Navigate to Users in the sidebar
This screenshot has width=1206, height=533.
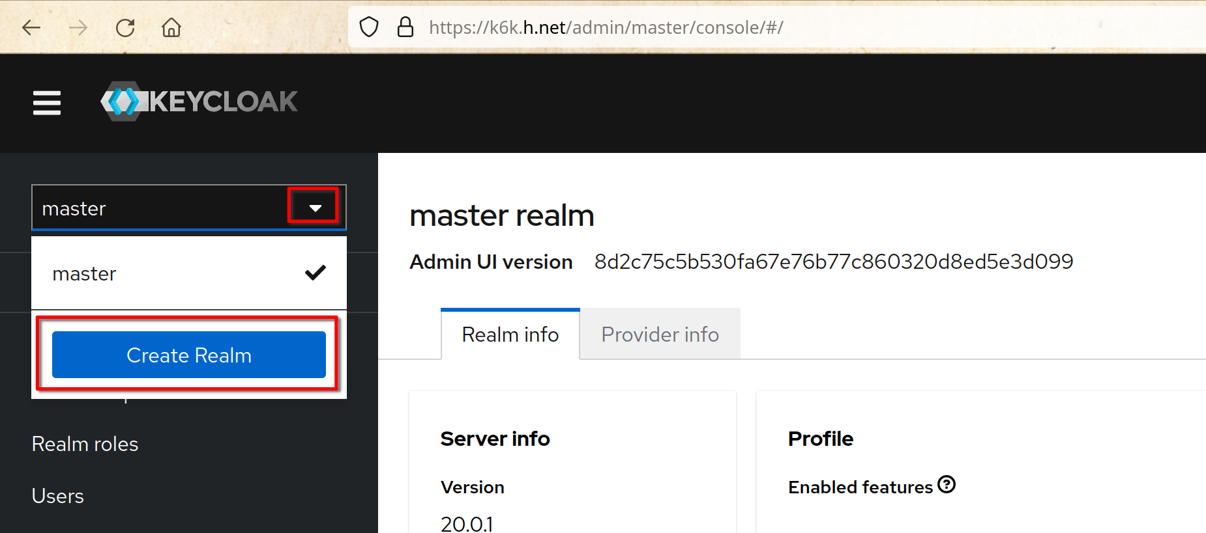coord(58,496)
